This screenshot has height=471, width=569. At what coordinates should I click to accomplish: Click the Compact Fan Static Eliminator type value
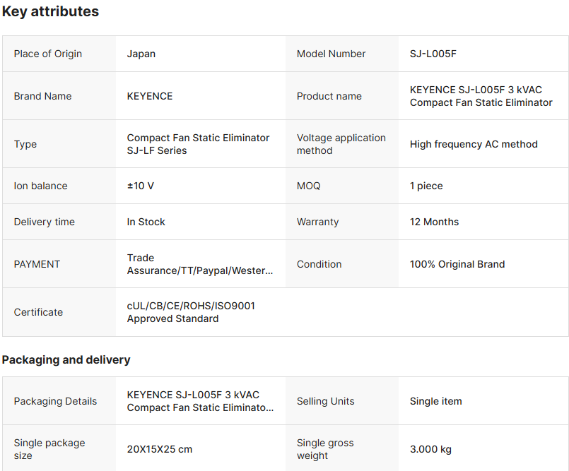coord(198,144)
